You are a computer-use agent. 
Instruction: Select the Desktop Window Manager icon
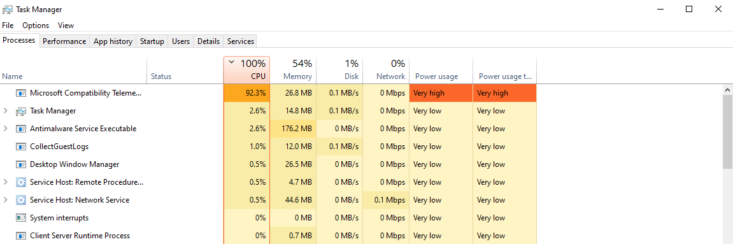20,164
